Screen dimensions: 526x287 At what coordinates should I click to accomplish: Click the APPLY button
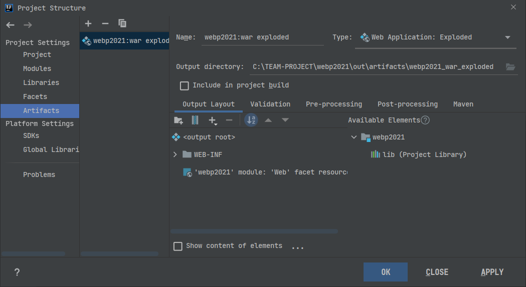coord(492,272)
